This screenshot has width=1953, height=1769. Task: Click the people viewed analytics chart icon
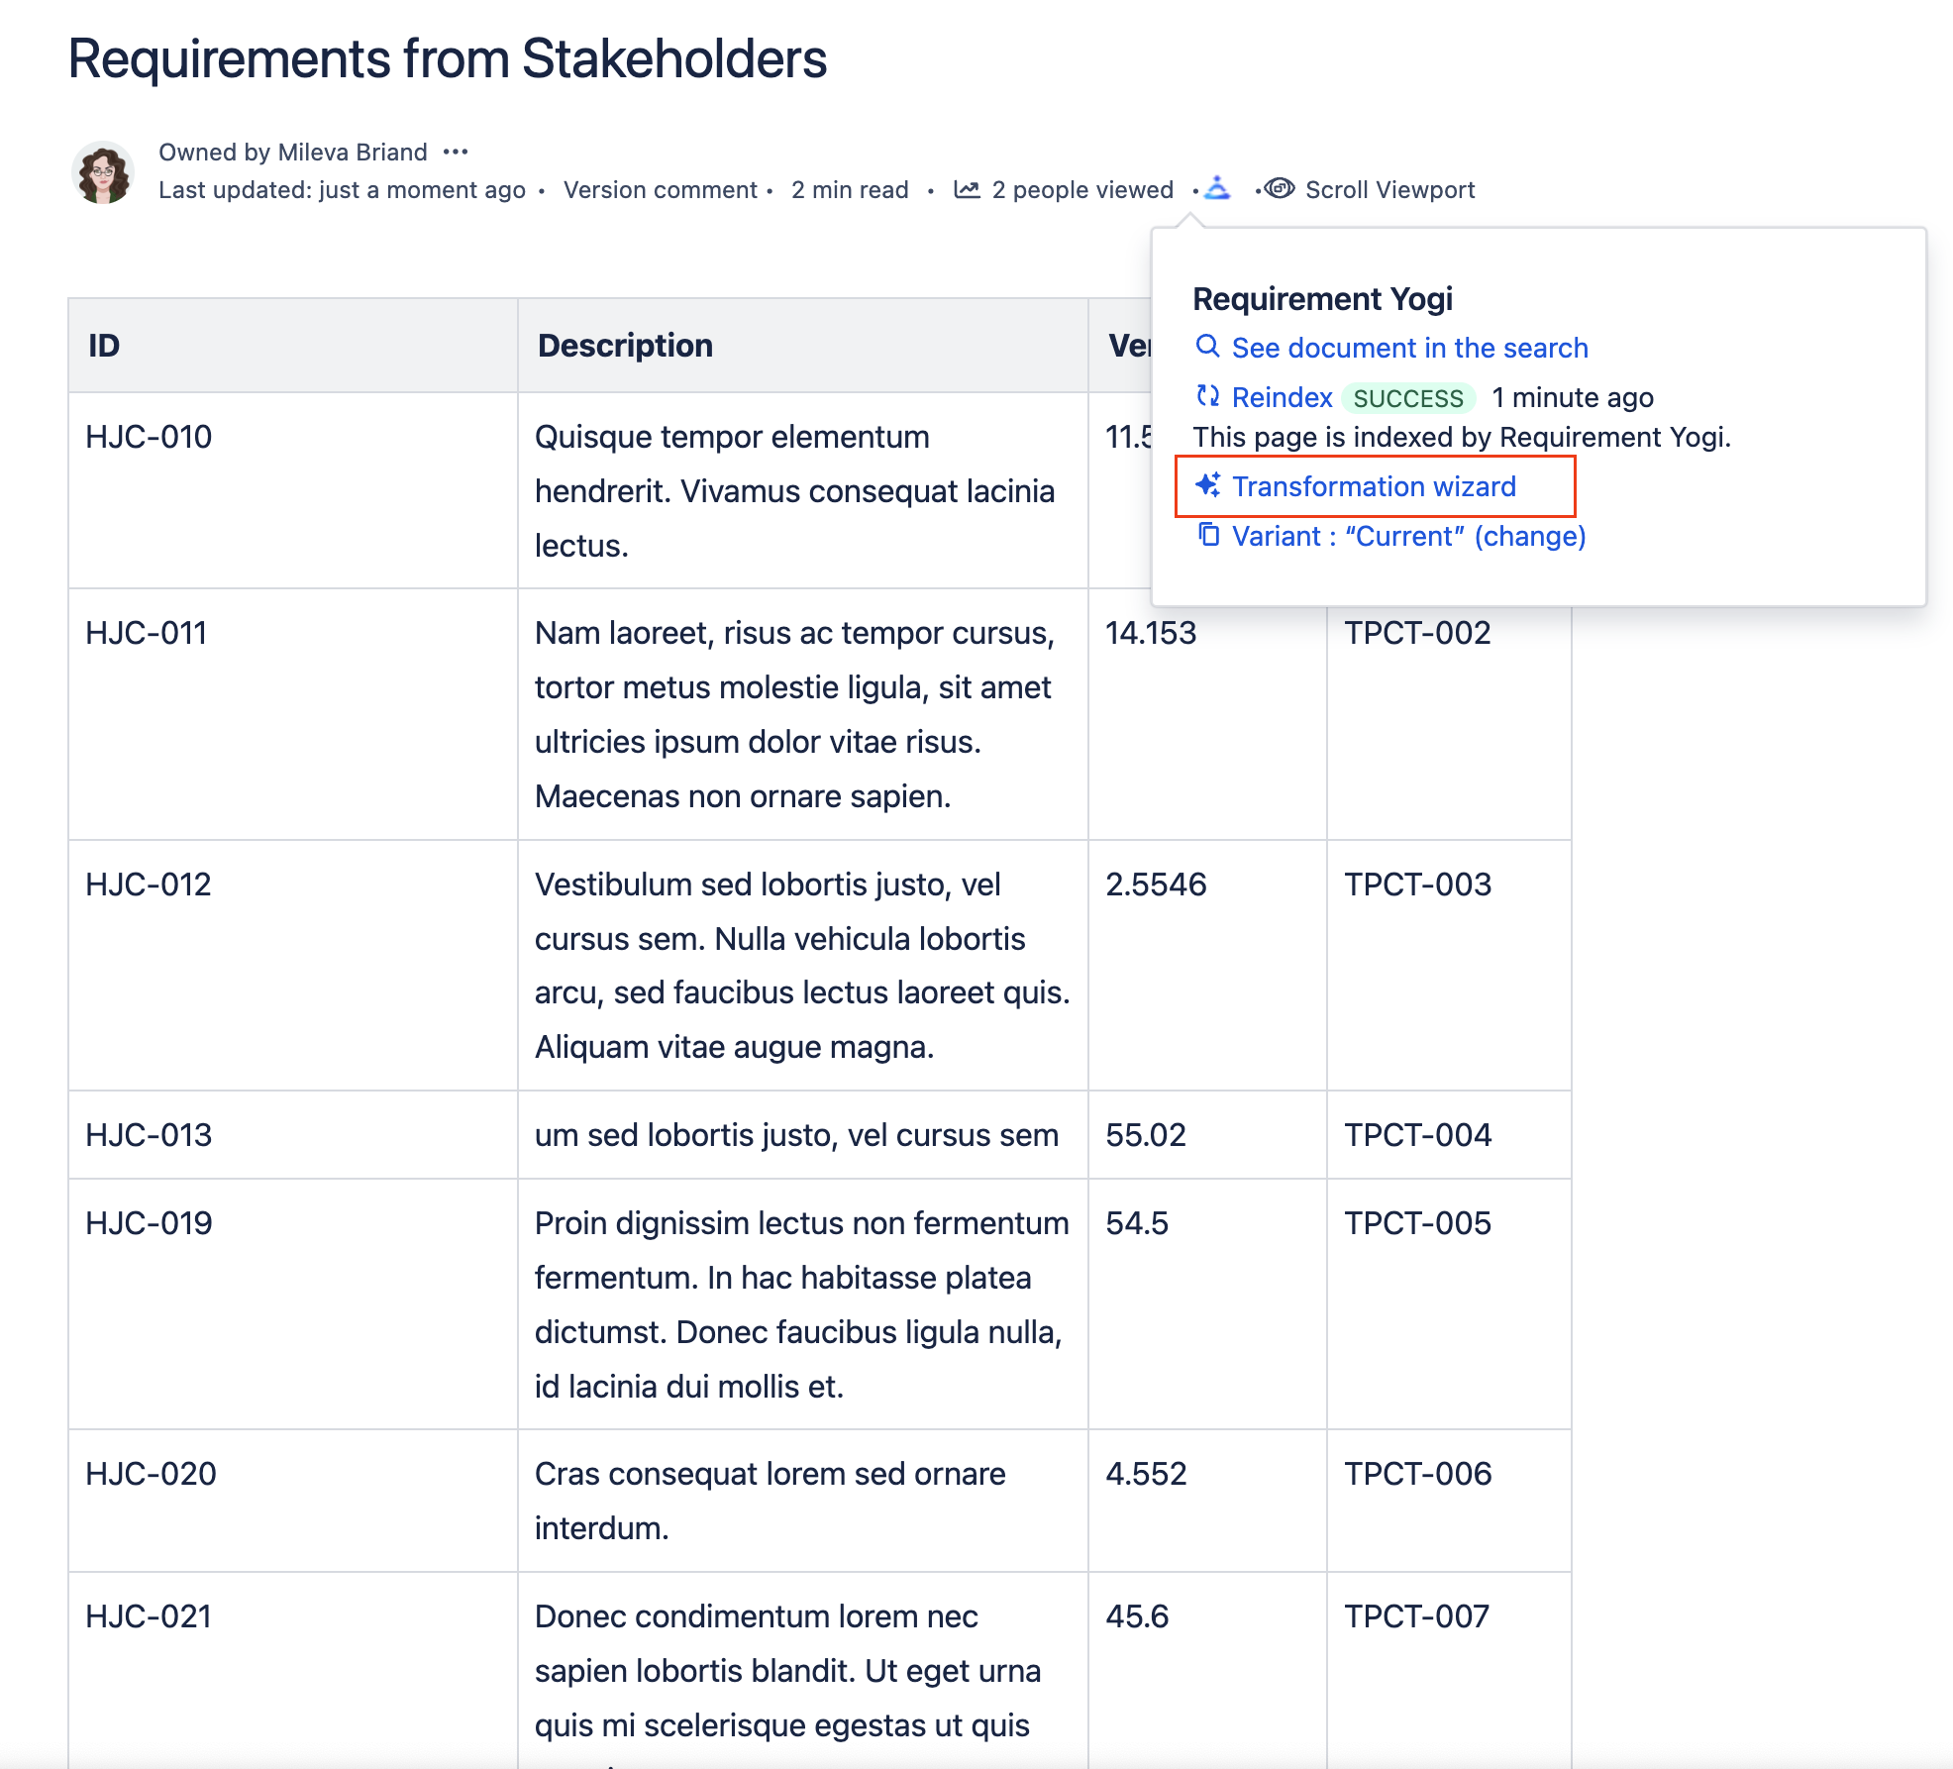[x=967, y=189]
